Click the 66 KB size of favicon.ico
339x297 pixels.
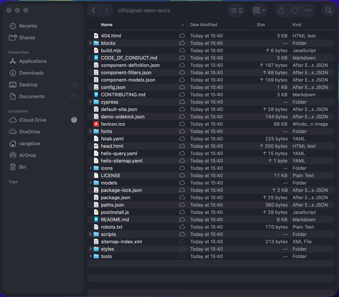280,124
